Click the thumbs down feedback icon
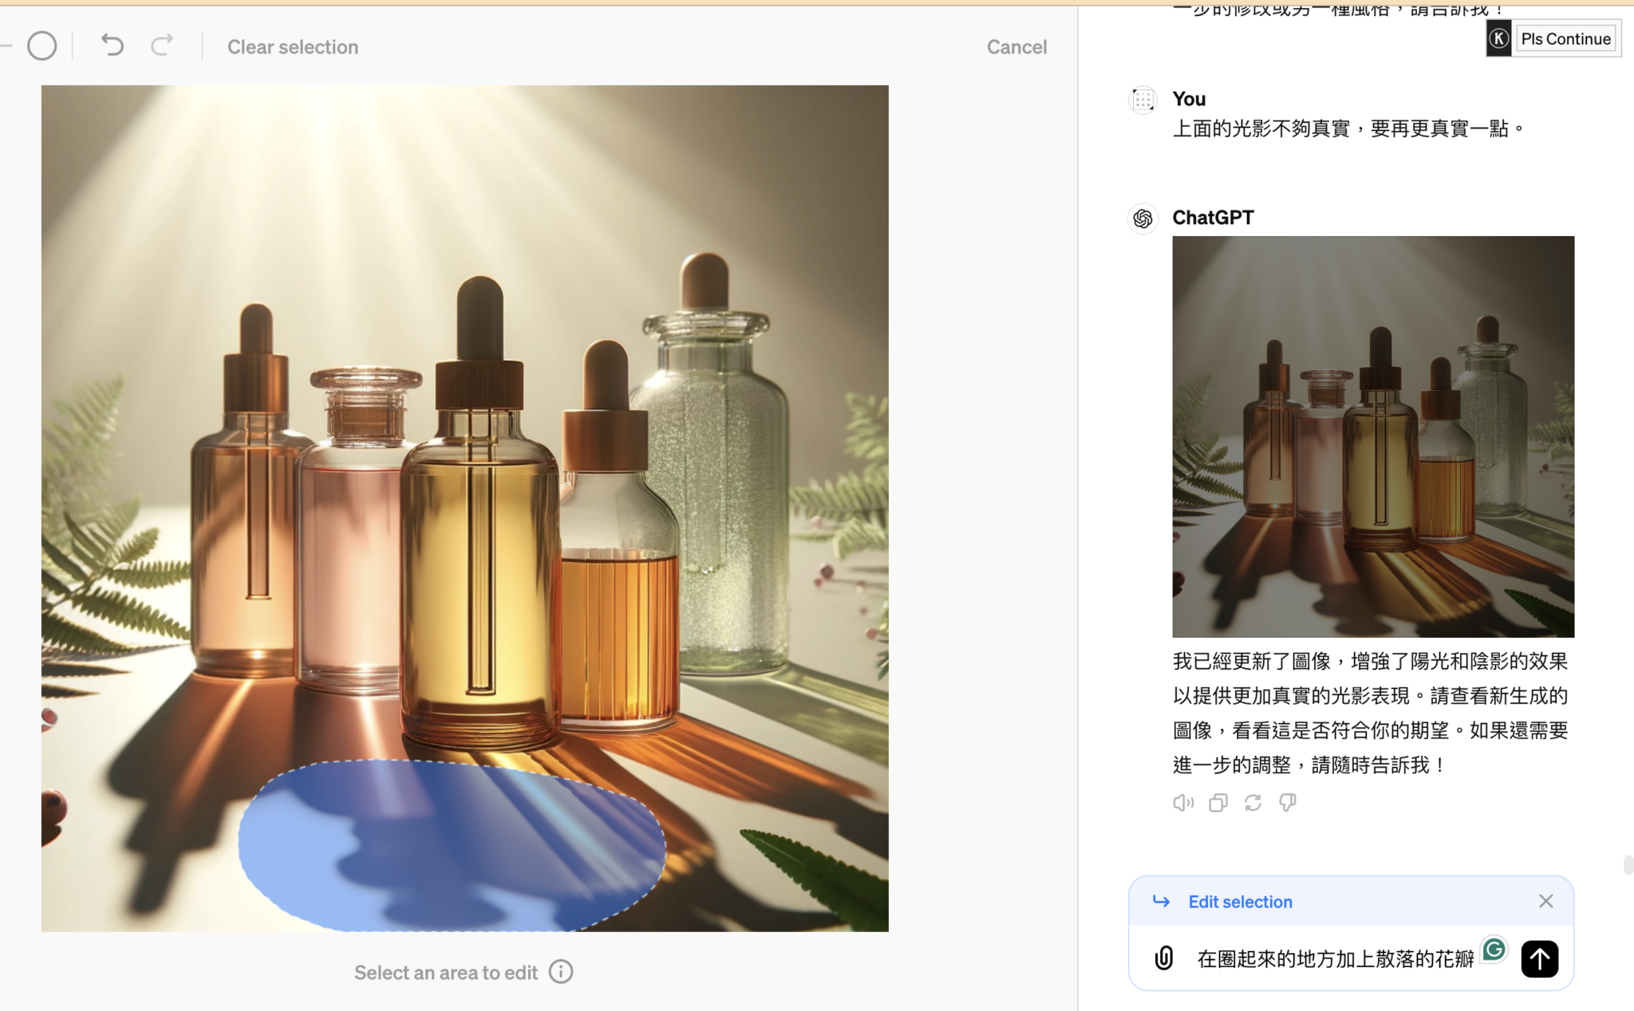The height and width of the screenshot is (1011, 1634). (x=1287, y=803)
